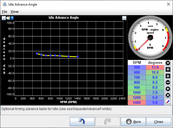Click the X scale-cells button
The width and height of the screenshot is (173, 128).
168,95
